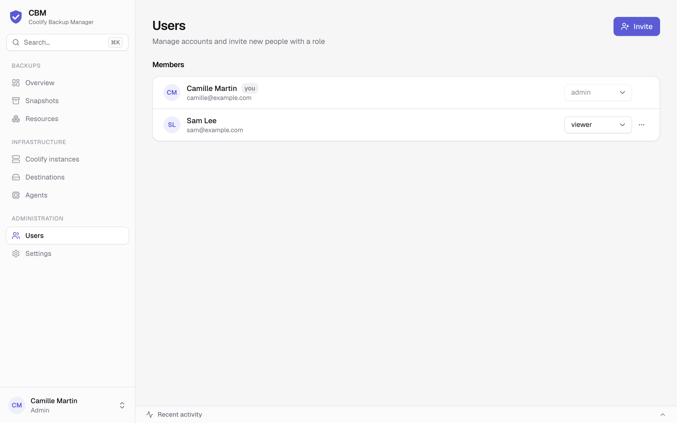Screen dimensions: 677x423
Task: Click the CM avatar in sidebar footer
Action: pyautogui.click(x=17, y=405)
